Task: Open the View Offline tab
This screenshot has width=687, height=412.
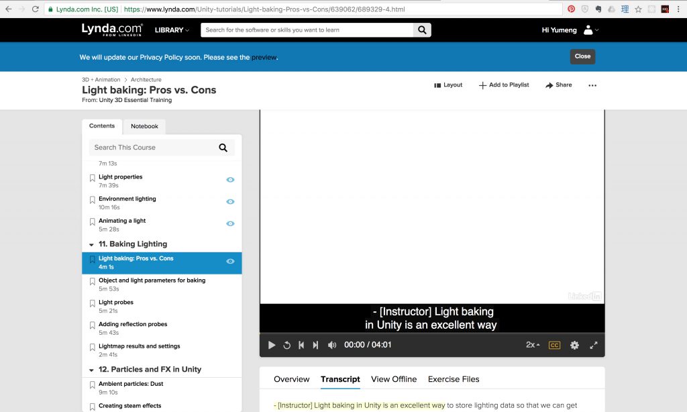Action: click(x=393, y=379)
